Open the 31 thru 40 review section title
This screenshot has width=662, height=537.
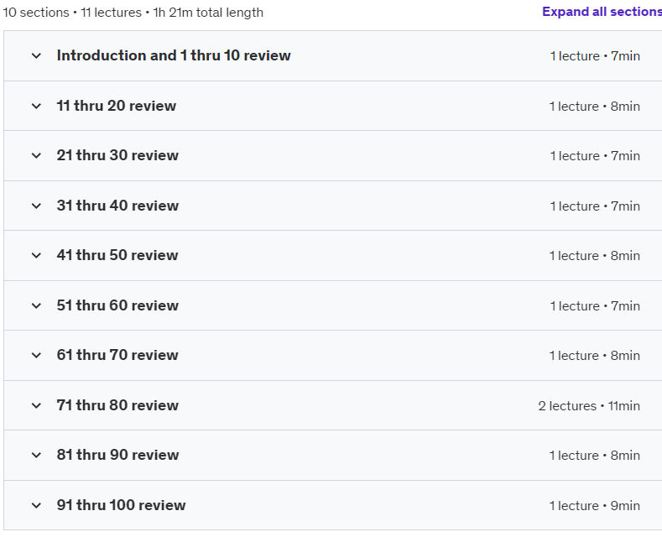click(x=117, y=206)
